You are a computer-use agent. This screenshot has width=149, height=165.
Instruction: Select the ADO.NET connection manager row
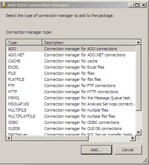click(x=72, y=55)
